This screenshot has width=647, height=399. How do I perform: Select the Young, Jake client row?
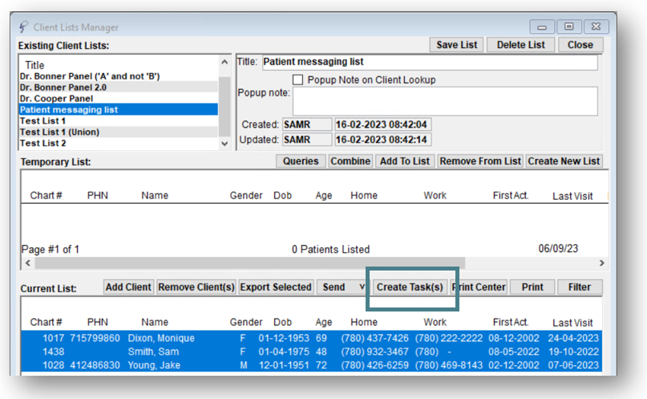click(312, 365)
